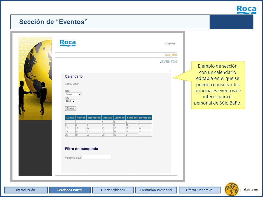Click the "Enero, 2009" date text
Screen dimensions: 263x197
click(72, 84)
